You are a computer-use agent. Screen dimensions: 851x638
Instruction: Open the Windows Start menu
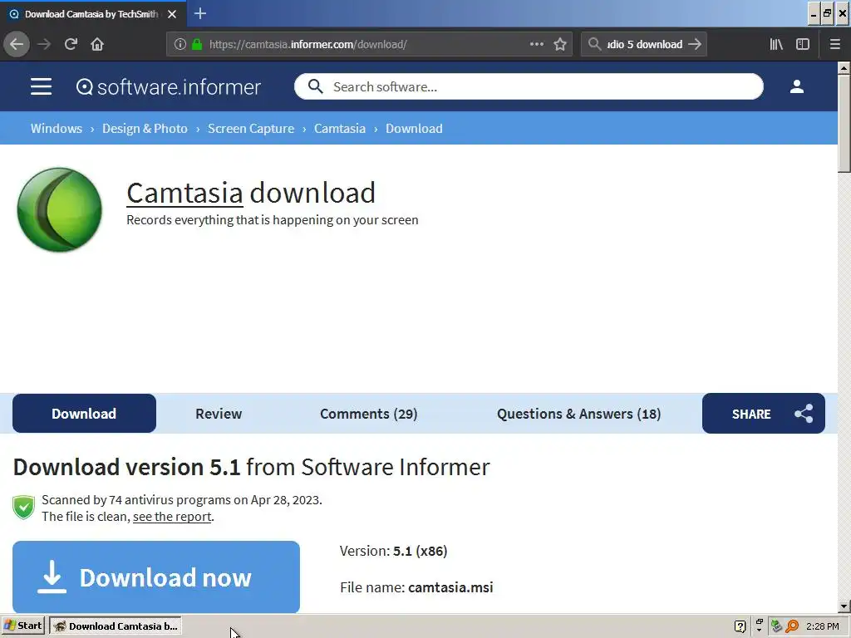click(22, 626)
